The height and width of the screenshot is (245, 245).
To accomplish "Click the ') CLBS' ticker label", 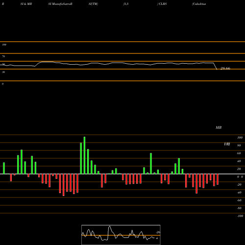I will [x=162, y=4].
